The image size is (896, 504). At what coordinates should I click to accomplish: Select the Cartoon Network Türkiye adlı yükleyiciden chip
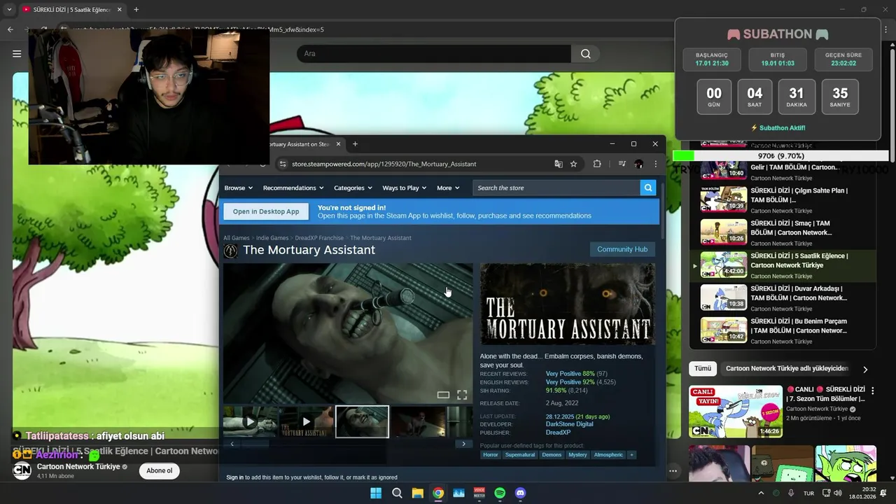(x=787, y=369)
